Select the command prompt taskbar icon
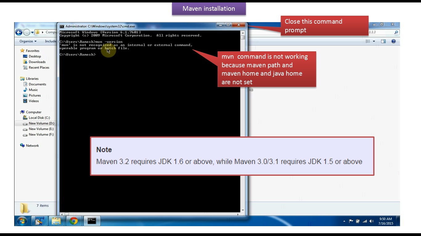 [x=92, y=221]
